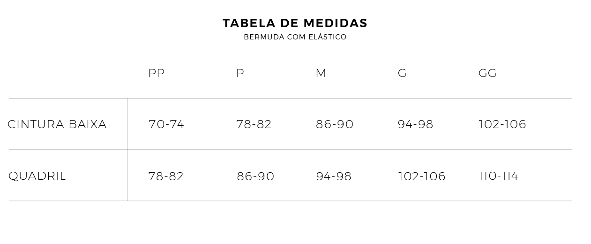
Task: Click the Quadril value for size G
Action: (422, 176)
